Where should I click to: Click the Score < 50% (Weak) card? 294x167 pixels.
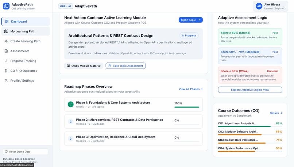(x=250, y=75)
